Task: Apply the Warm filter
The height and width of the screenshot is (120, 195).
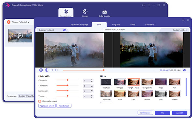Action: pyautogui.click(x=120, y=94)
